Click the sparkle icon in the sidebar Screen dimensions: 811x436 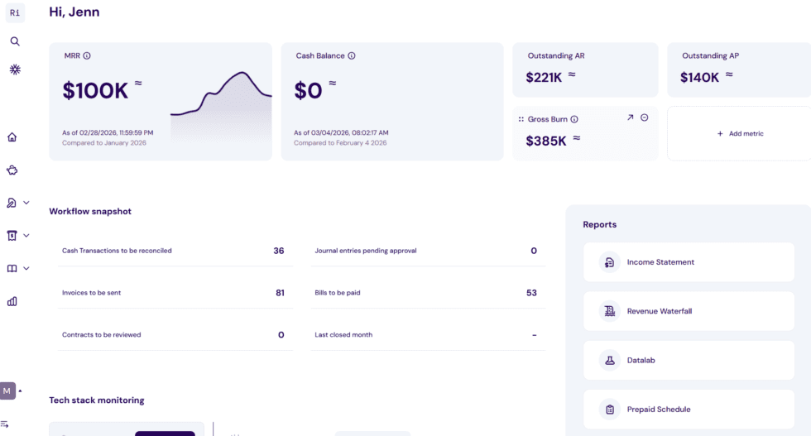(15, 69)
